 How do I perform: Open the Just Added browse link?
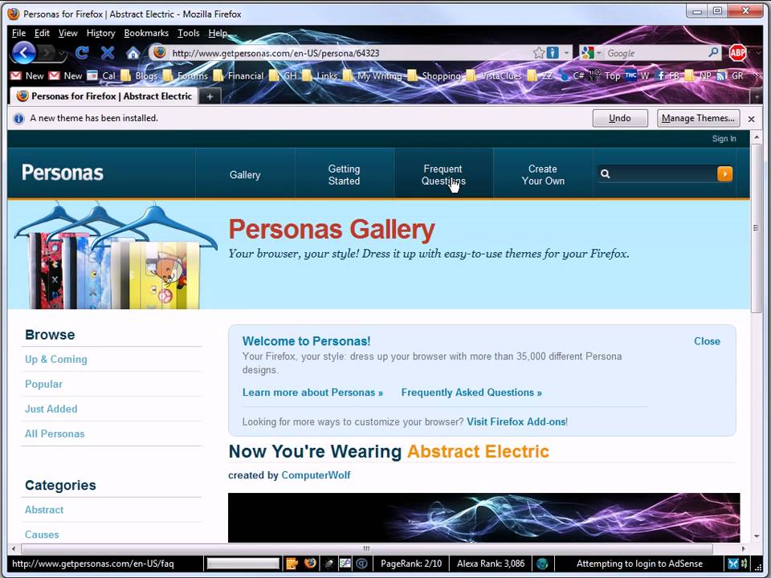pos(51,409)
